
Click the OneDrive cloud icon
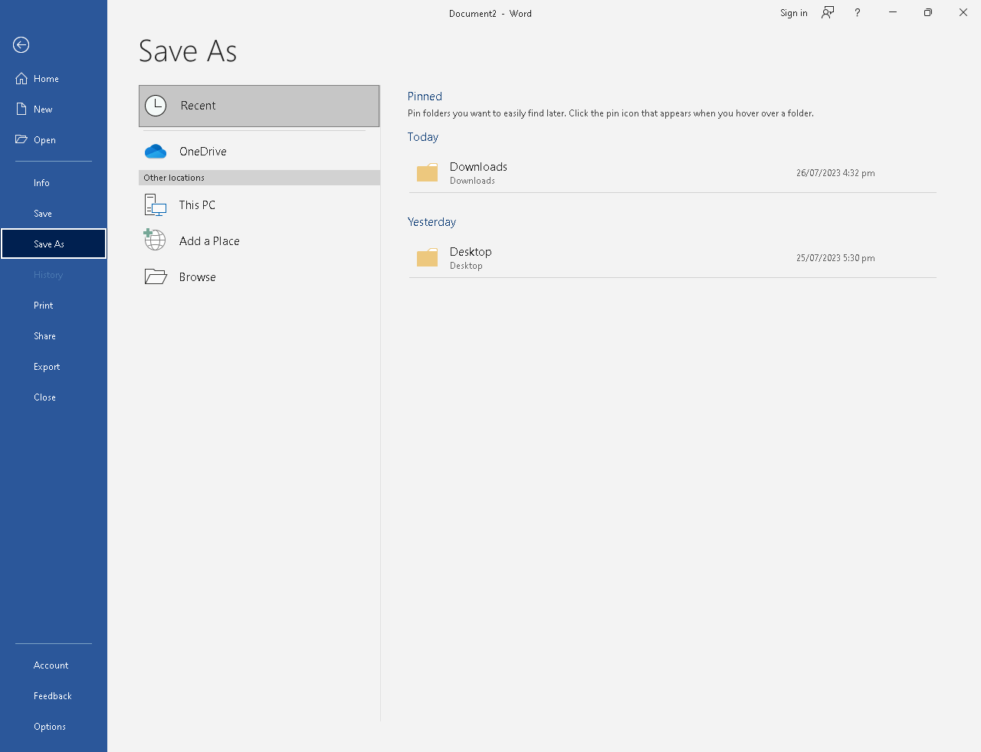[156, 152]
